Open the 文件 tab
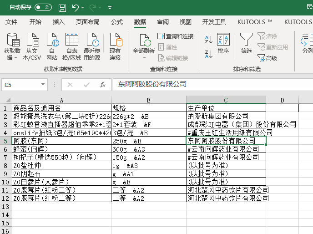Screen dimensions: 313x234 tap(11, 22)
